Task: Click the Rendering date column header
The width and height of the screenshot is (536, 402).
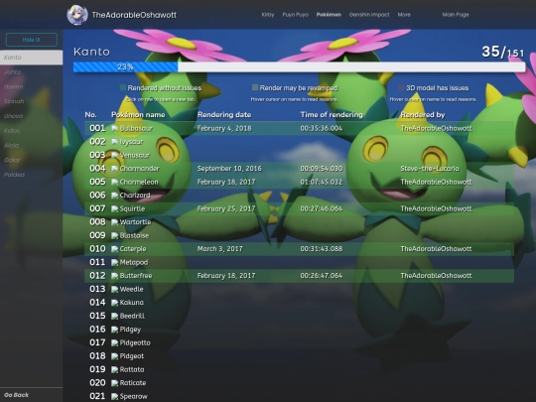Action: click(x=224, y=115)
